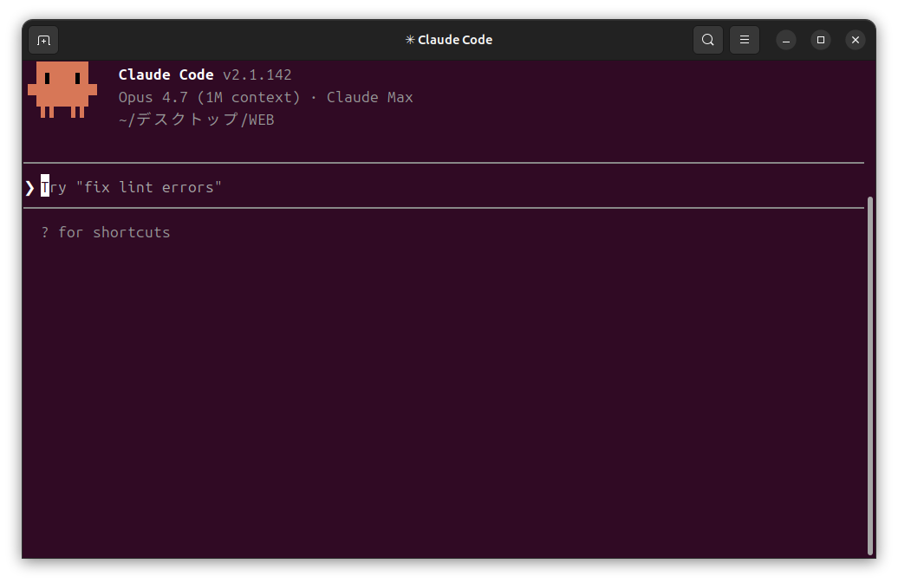Open the terminal search icon
This screenshot has height=583, width=898.
[708, 40]
